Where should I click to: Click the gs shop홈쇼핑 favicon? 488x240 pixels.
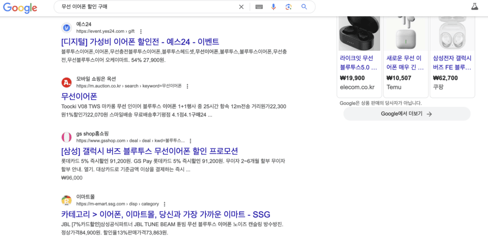pos(67,137)
